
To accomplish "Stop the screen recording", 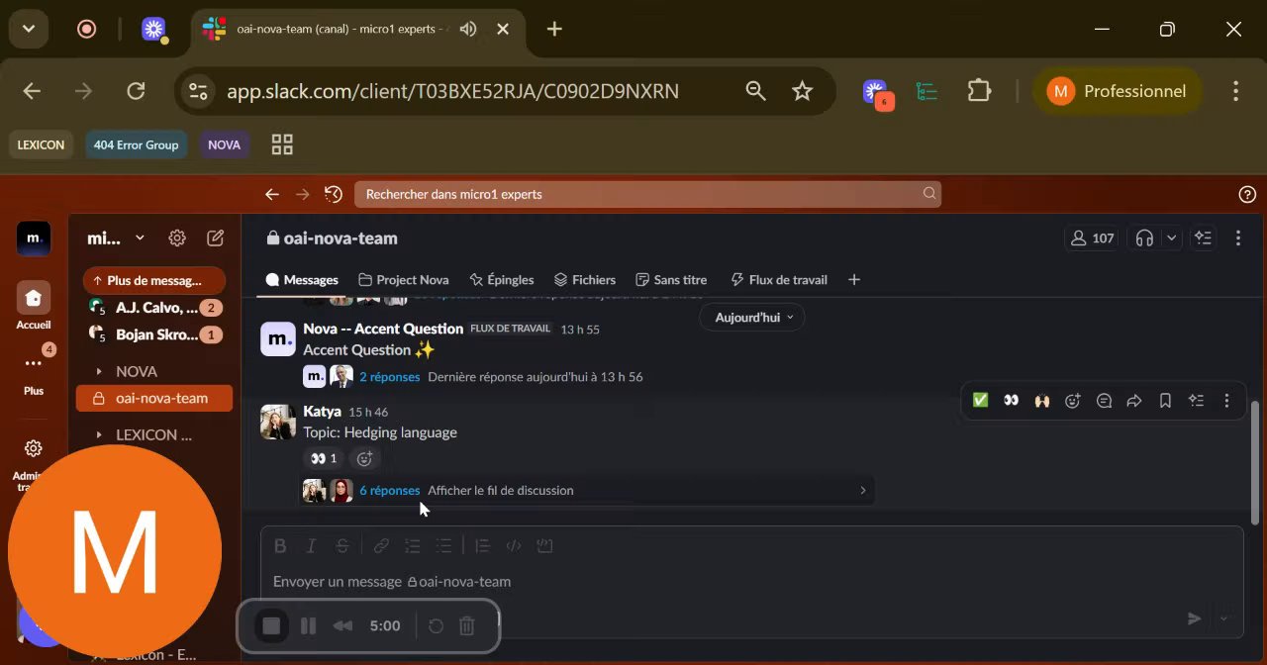I will tap(271, 625).
